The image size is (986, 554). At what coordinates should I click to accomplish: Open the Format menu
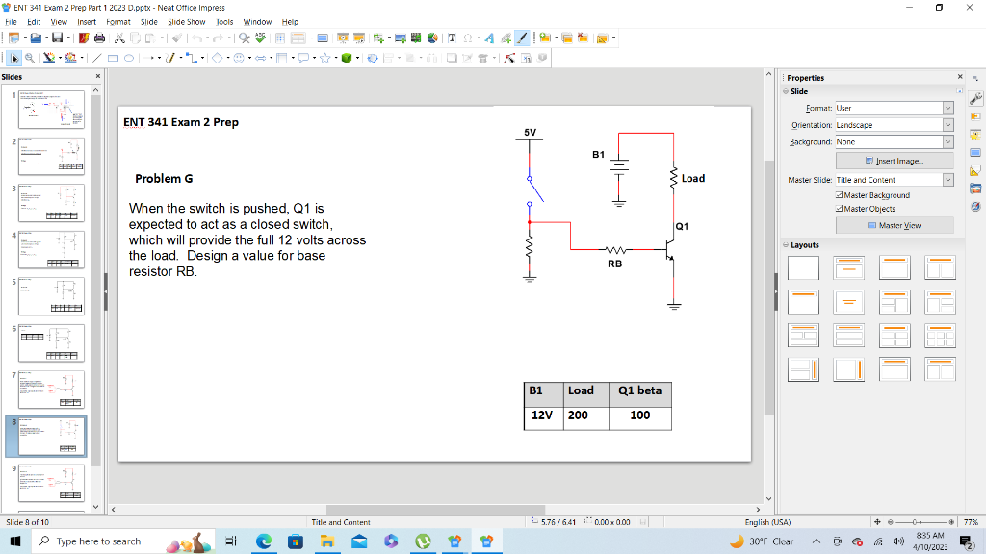click(x=118, y=22)
